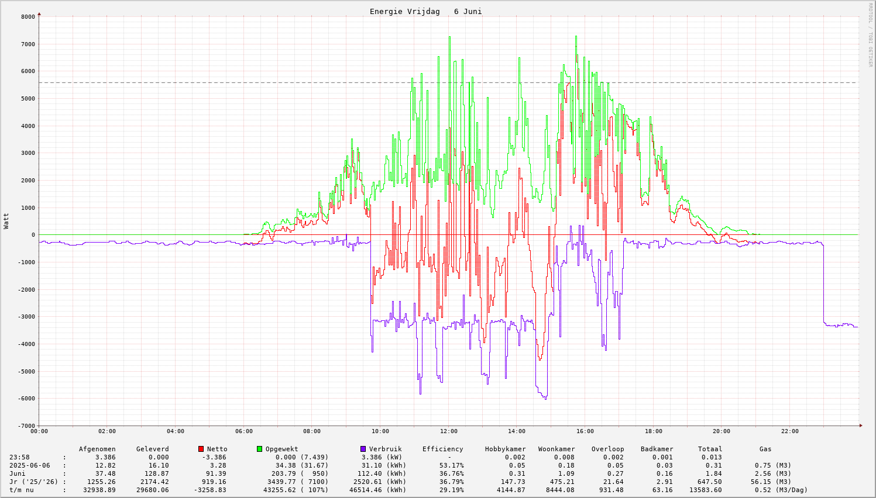876x498 pixels.
Task: Select the Afgenomen column header
Action: coord(97,449)
